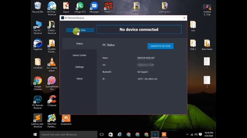This screenshot has height=138, width=247.
Task: Open the ISSB 2 folder icon
Action: (193, 44)
